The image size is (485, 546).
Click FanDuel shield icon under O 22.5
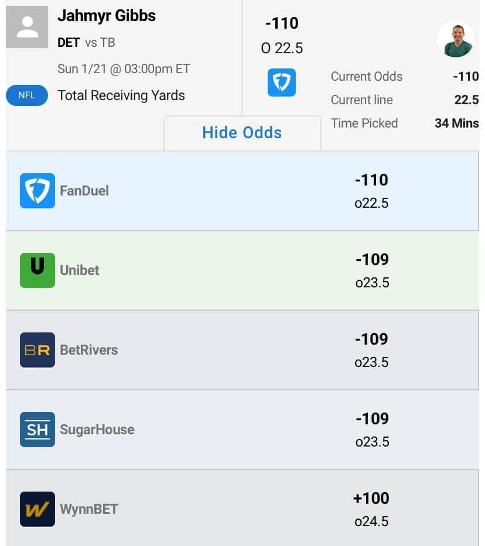[x=282, y=83]
